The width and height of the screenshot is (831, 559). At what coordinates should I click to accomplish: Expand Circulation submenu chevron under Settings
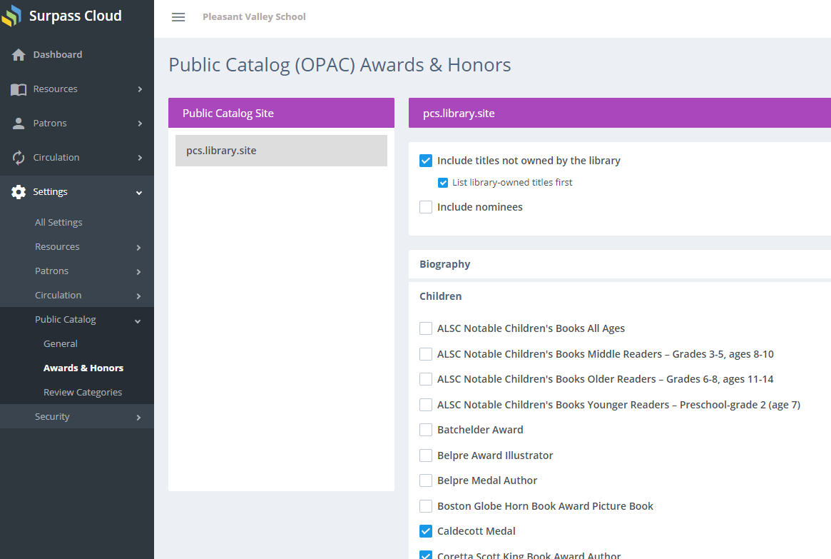coord(138,296)
